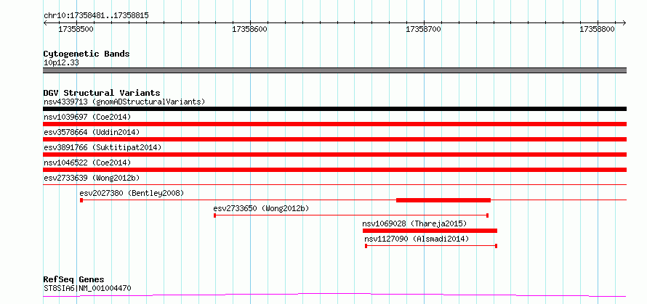Screen dimensions: 647x304
Task: Click the nsv1127090 variant line
Action: click(431, 246)
